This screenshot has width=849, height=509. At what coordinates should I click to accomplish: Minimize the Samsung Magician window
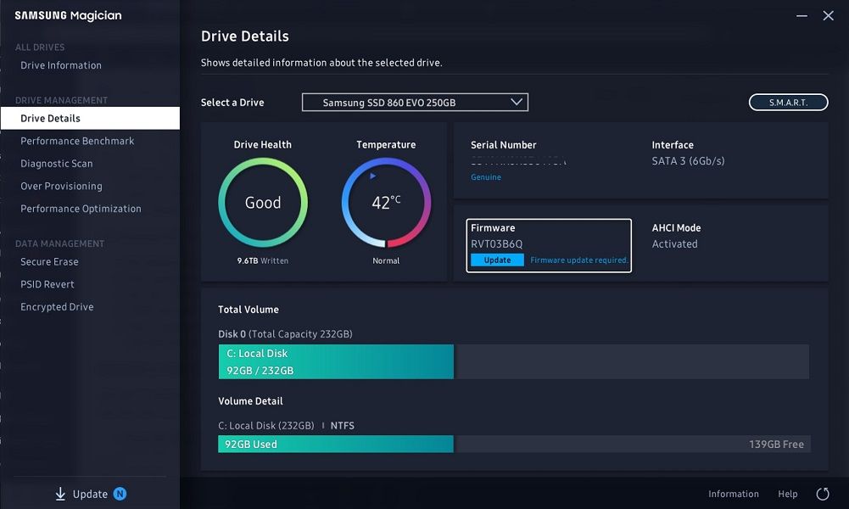click(802, 16)
